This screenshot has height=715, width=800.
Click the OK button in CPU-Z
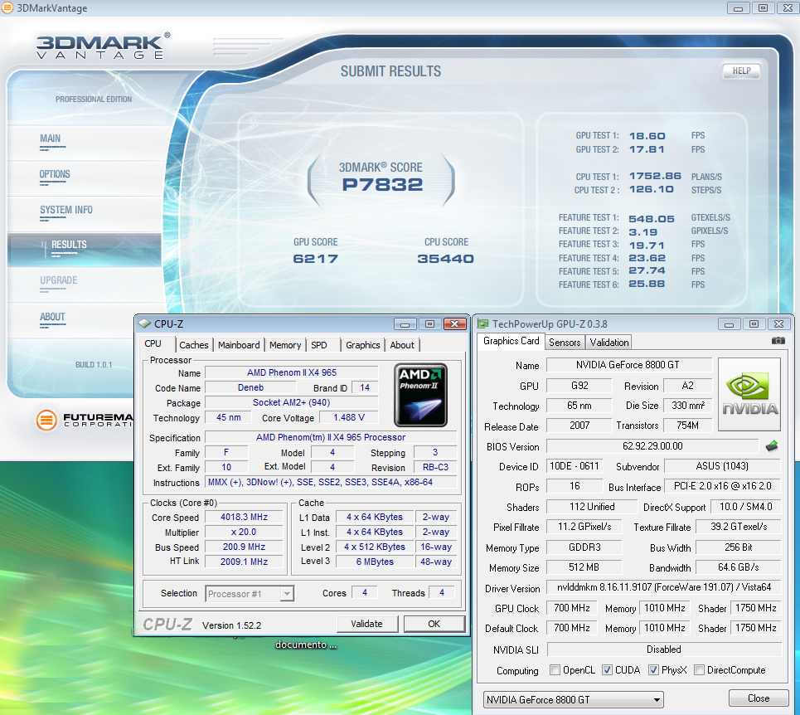click(x=434, y=624)
